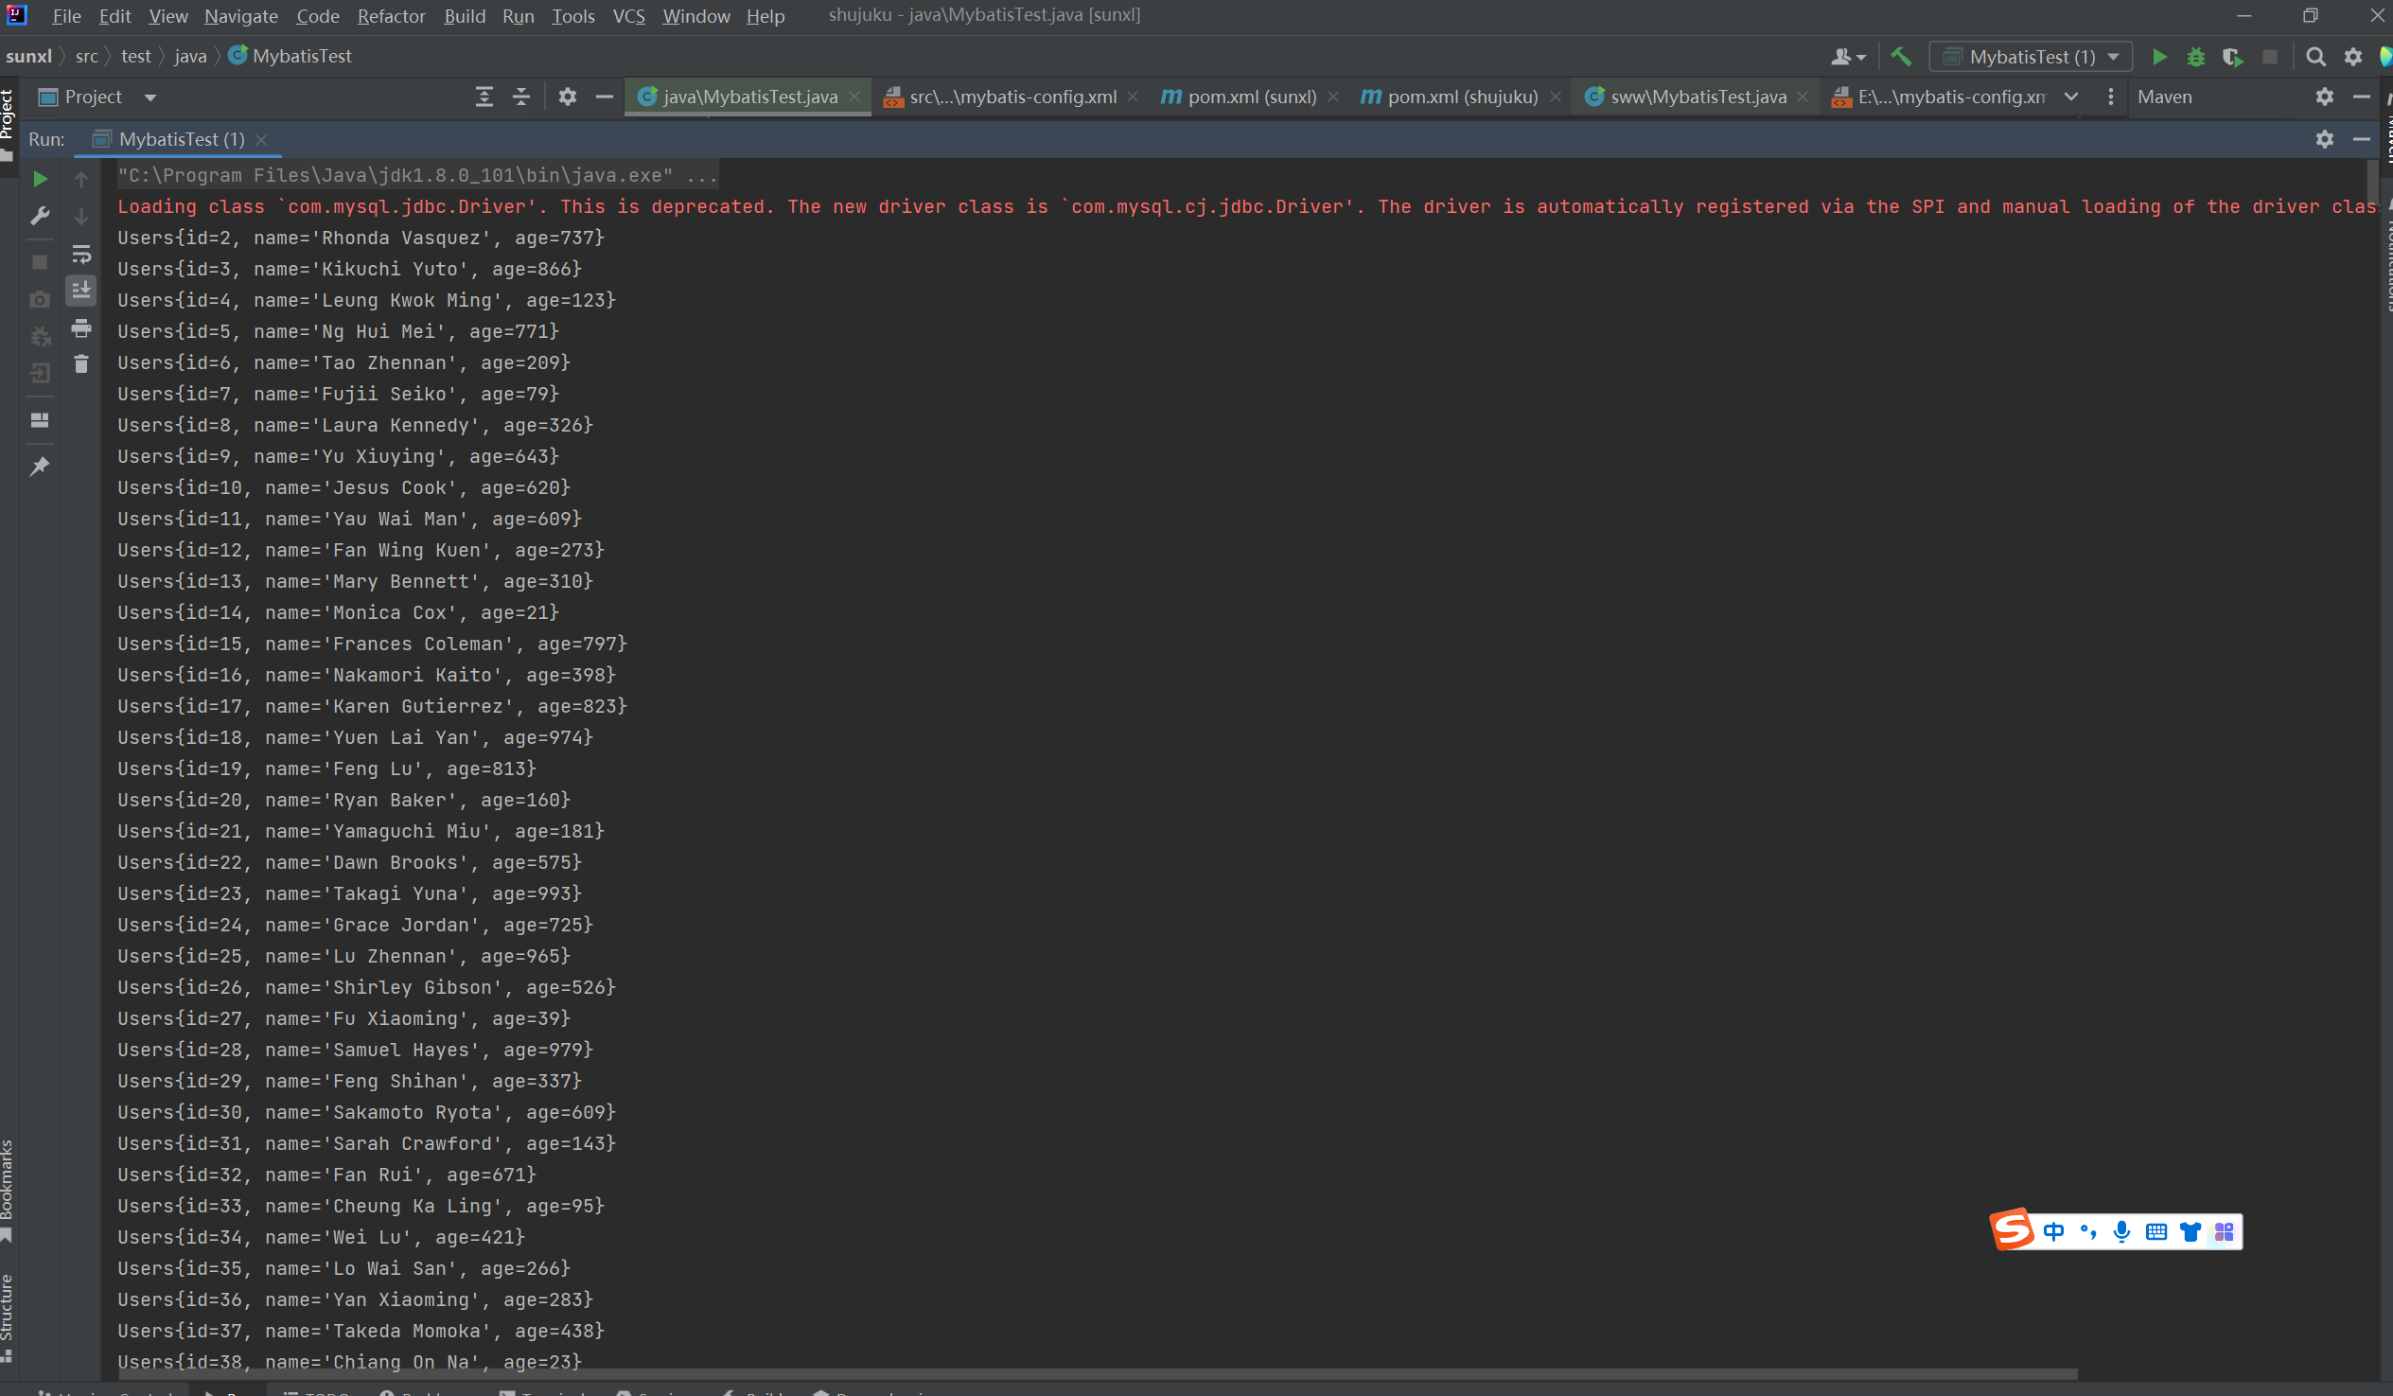Open the Refactor menu

(x=390, y=16)
